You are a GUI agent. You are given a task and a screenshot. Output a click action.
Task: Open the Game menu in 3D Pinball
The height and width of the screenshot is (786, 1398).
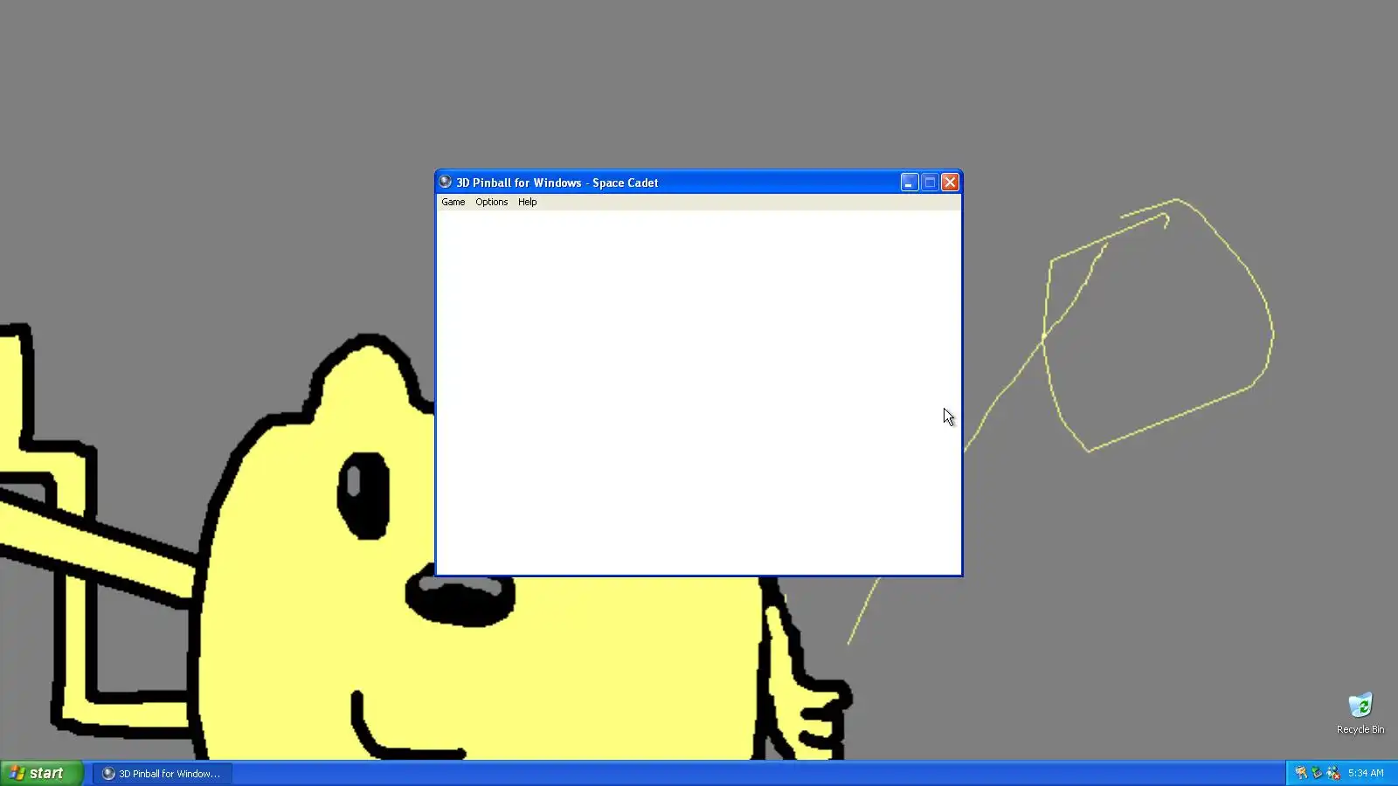click(453, 202)
